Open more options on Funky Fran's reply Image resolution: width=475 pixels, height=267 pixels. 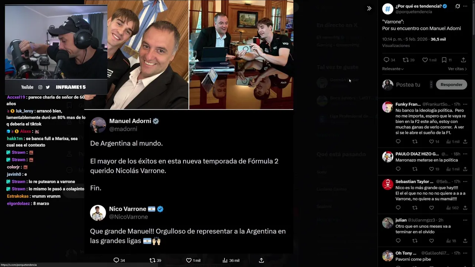[465, 104]
